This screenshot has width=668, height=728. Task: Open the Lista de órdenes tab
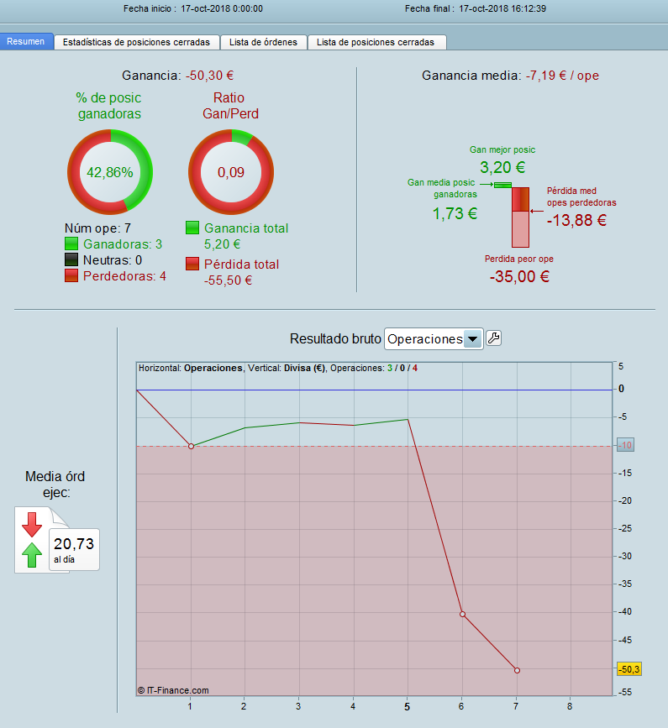pyautogui.click(x=263, y=42)
